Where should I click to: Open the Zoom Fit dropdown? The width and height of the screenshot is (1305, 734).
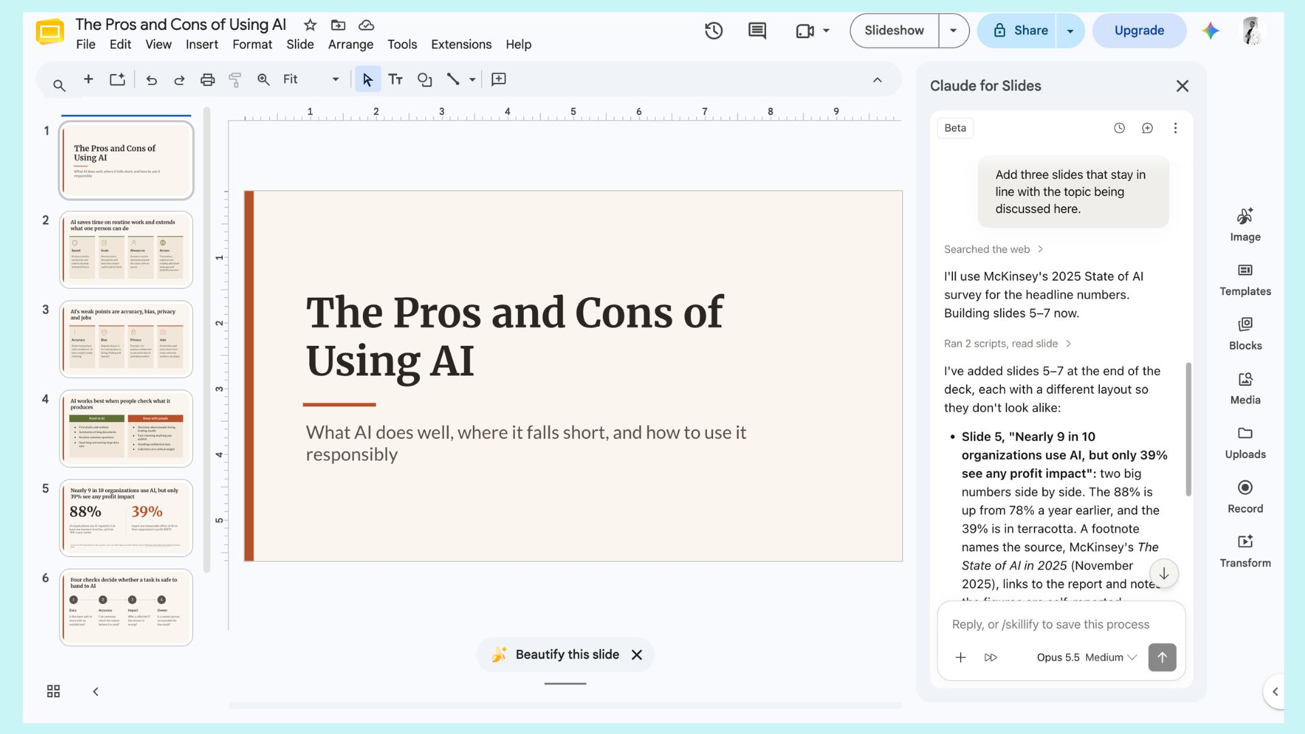tap(311, 80)
